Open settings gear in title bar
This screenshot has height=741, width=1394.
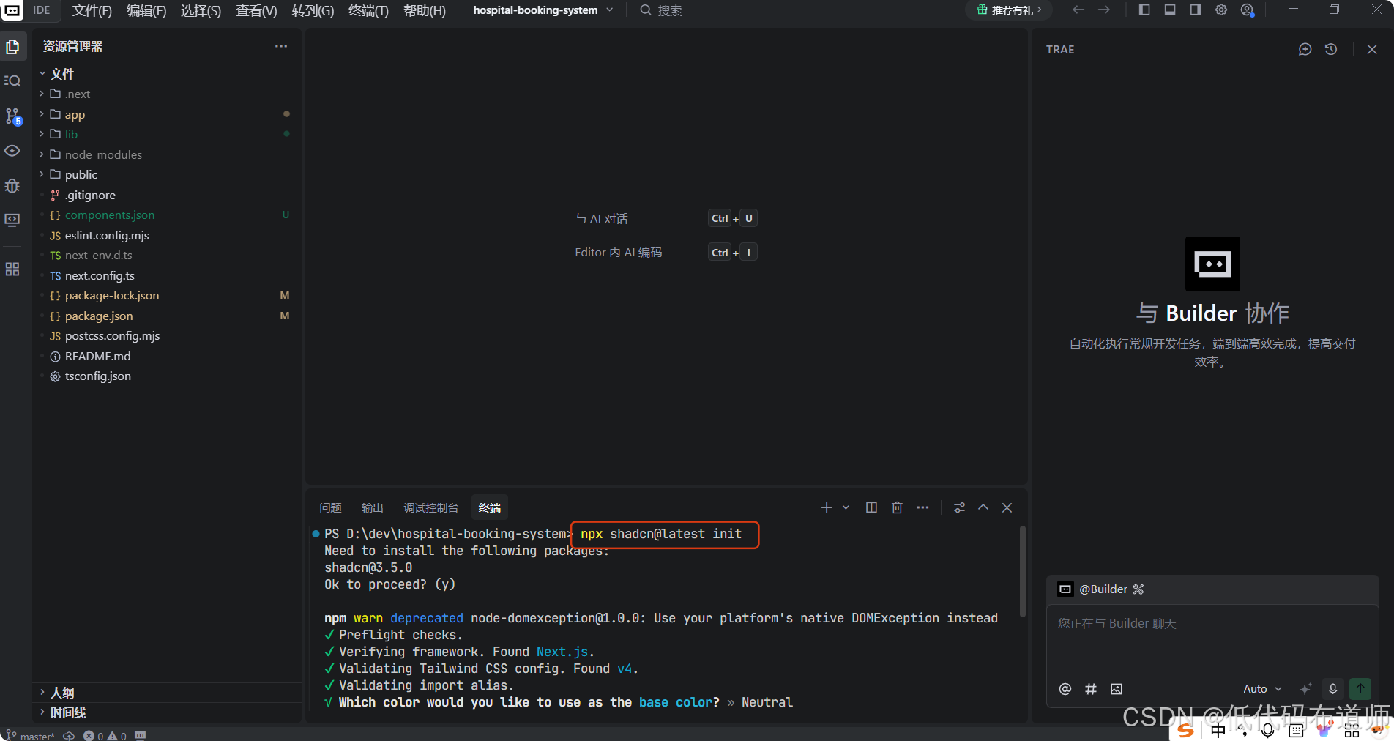[x=1221, y=10]
